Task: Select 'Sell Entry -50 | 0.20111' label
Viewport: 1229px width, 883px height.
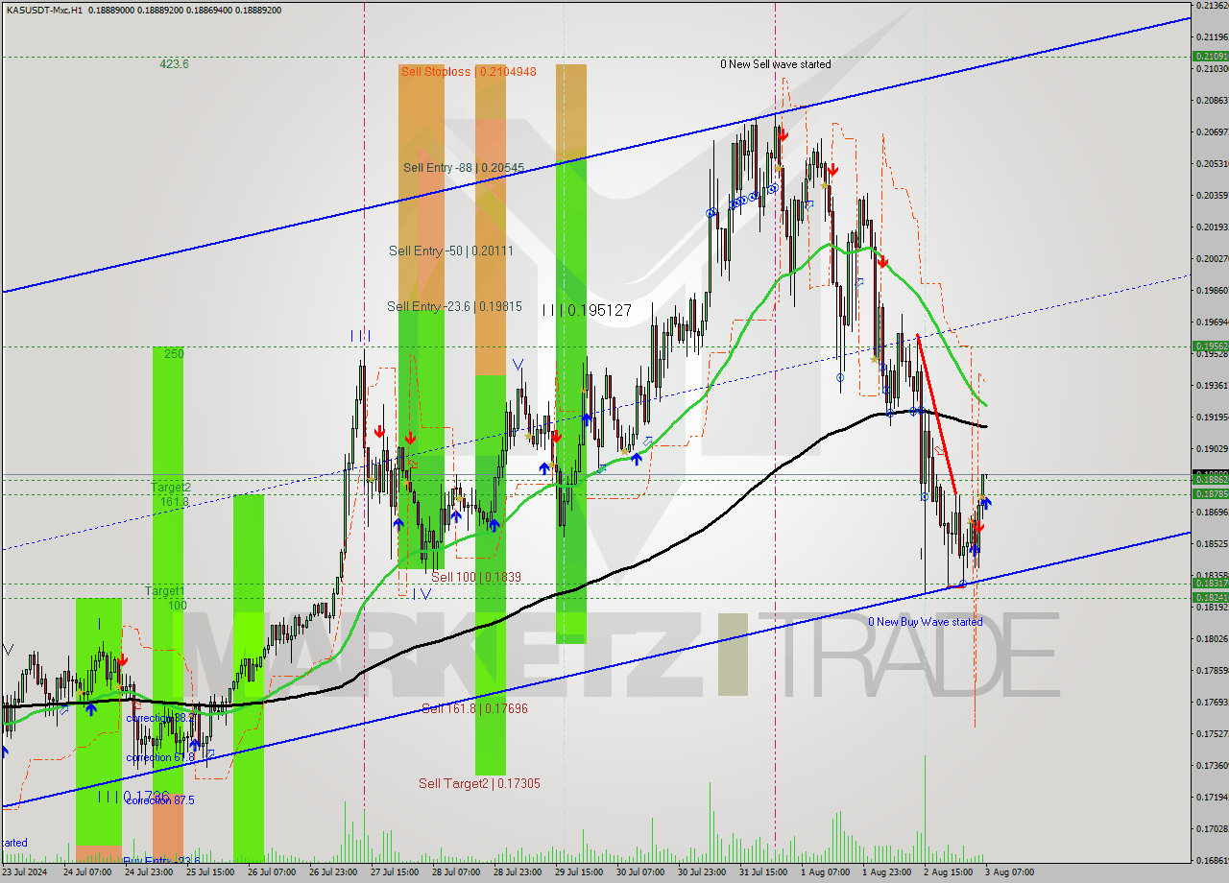Action: (x=451, y=251)
